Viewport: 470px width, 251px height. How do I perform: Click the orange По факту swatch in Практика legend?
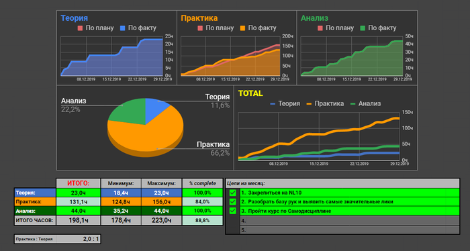(x=242, y=28)
